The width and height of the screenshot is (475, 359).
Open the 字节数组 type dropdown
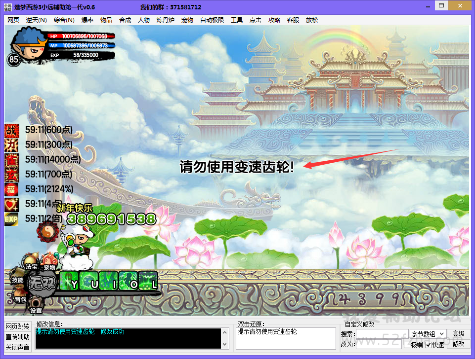pos(428,334)
